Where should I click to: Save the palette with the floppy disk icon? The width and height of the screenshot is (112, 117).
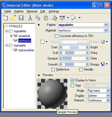click(21, 18)
